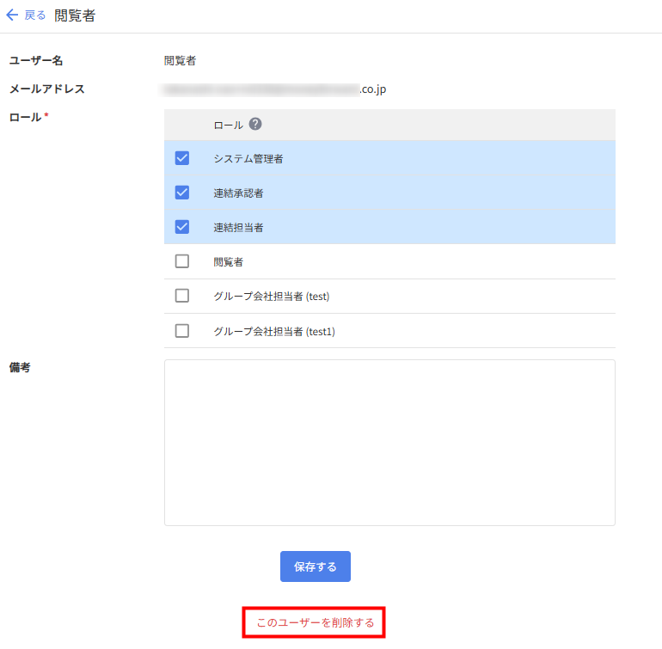Check the グループ会社担当者 (test1) checkbox

[182, 330]
